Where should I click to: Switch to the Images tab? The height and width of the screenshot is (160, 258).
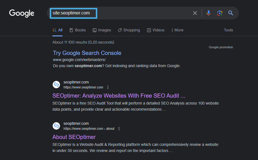tap(102, 30)
